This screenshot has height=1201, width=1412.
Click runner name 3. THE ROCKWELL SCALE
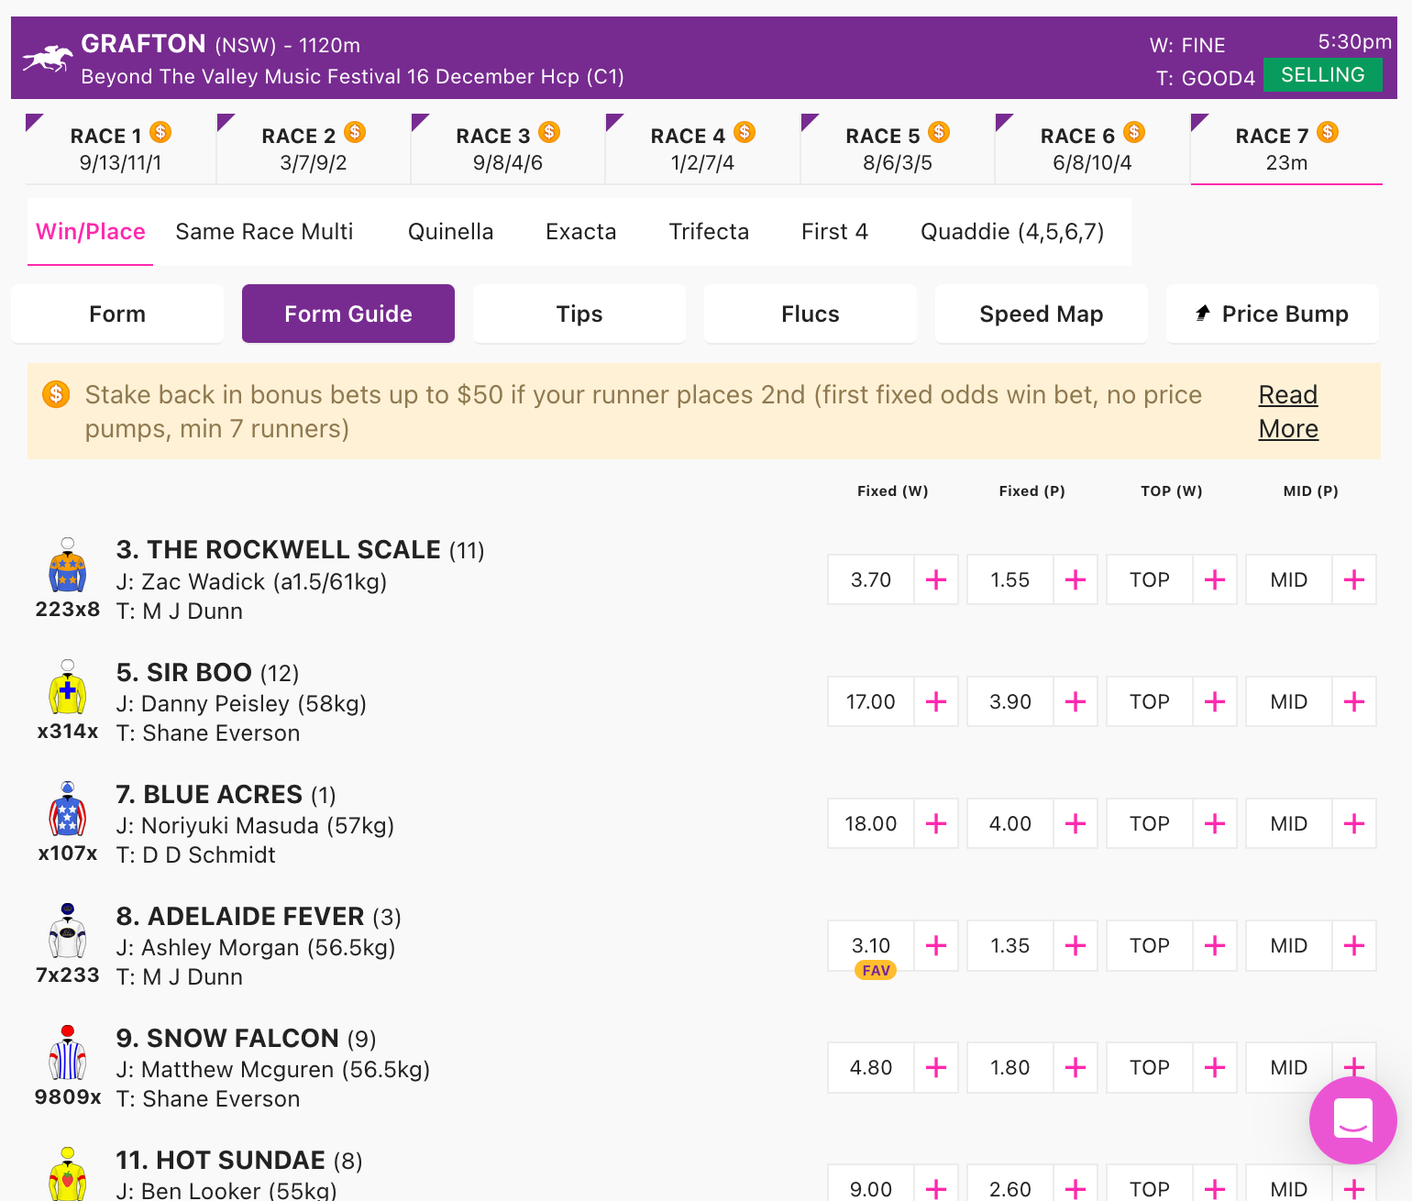(279, 549)
